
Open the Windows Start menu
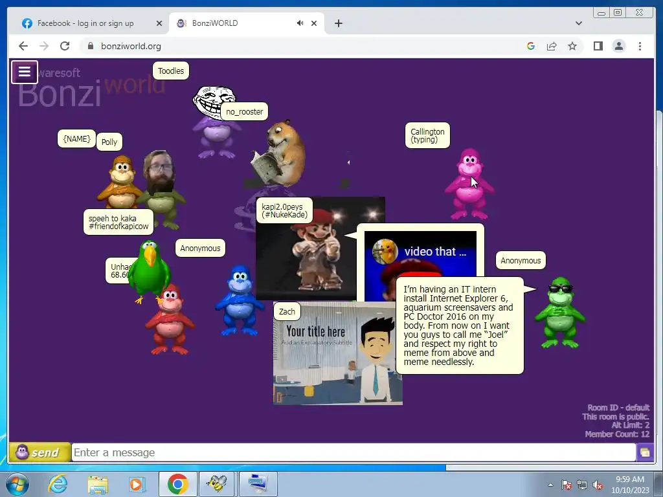pos(17,484)
